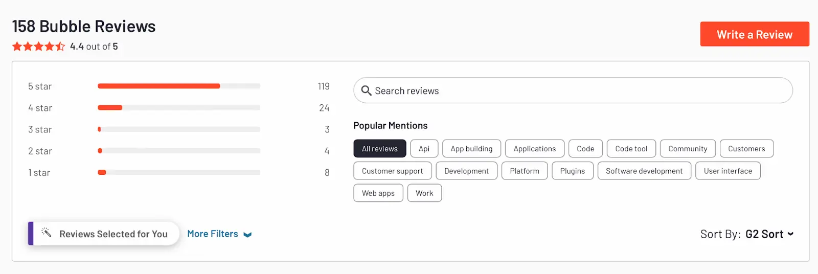Choose the Customer support chip
Image resolution: width=818 pixels, height=274 pixels.
393,171
